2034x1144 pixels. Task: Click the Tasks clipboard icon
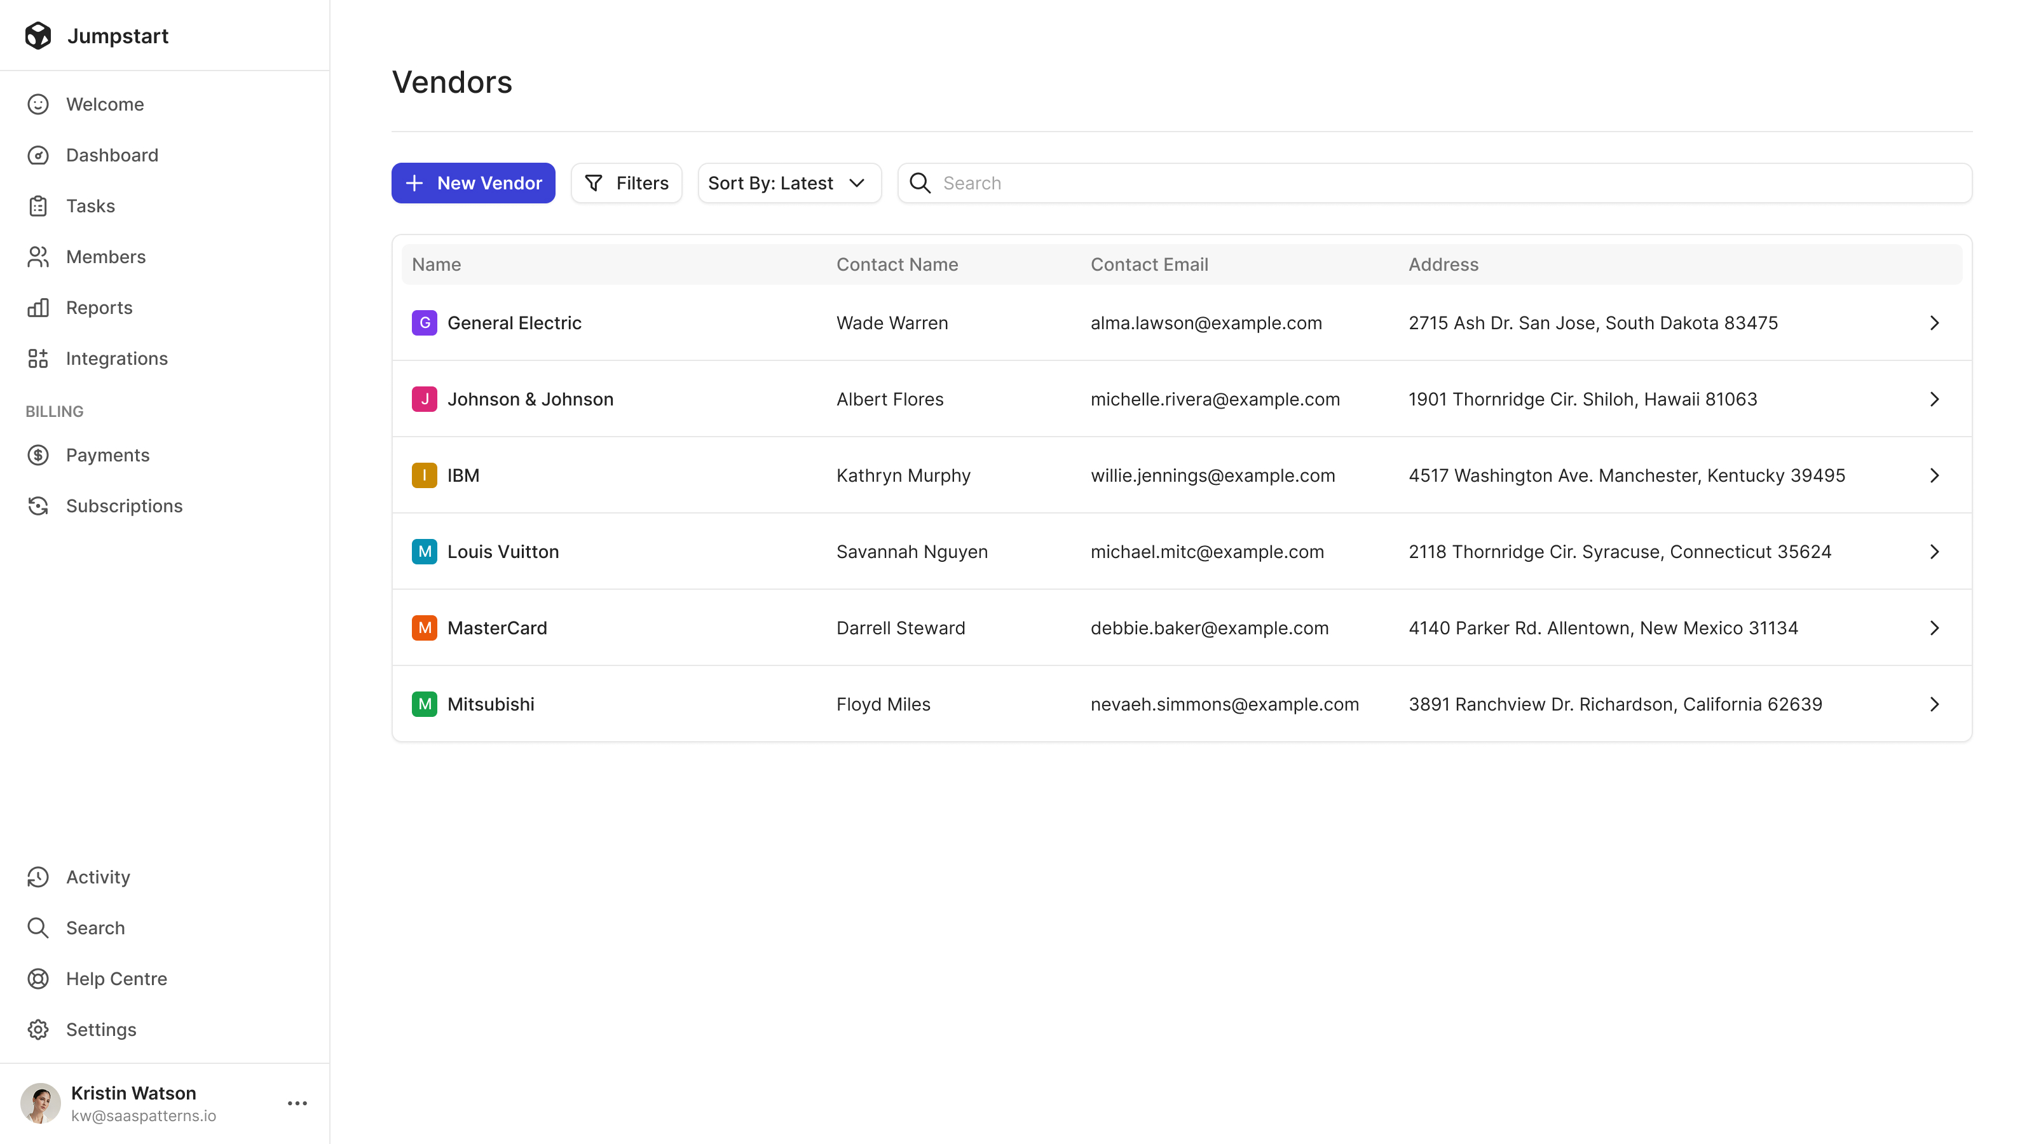tap(38, 206)
